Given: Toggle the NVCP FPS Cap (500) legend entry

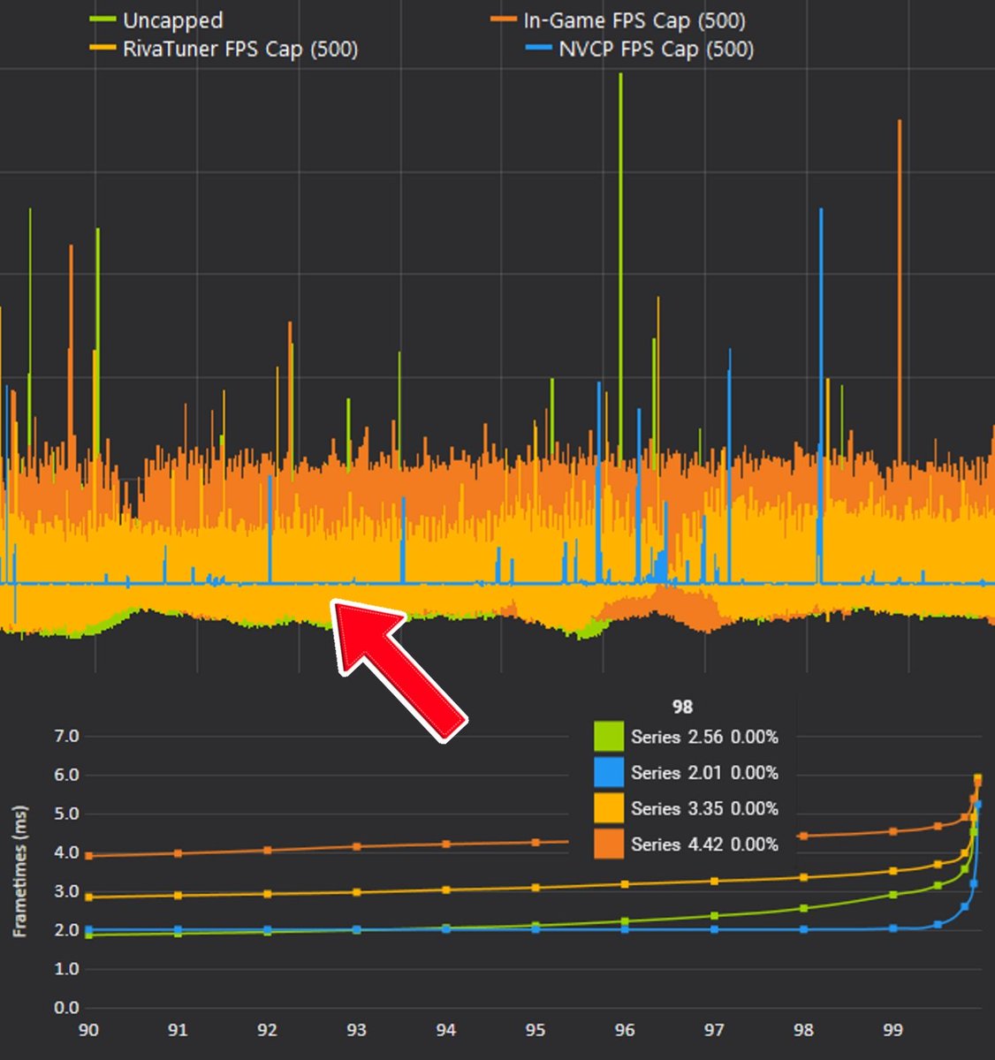Looking at the screenshot, I should tap(642, 49).
